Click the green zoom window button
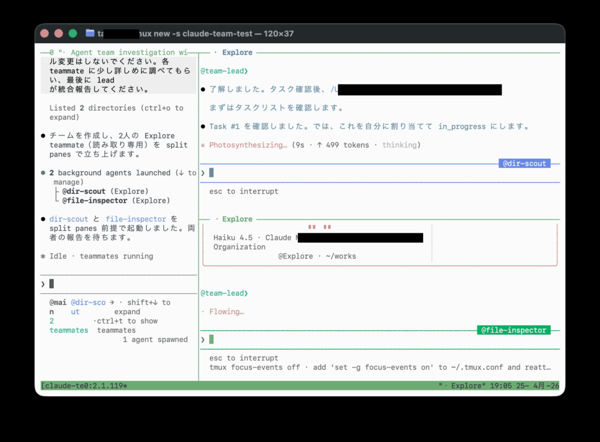 tap(73, 33)
